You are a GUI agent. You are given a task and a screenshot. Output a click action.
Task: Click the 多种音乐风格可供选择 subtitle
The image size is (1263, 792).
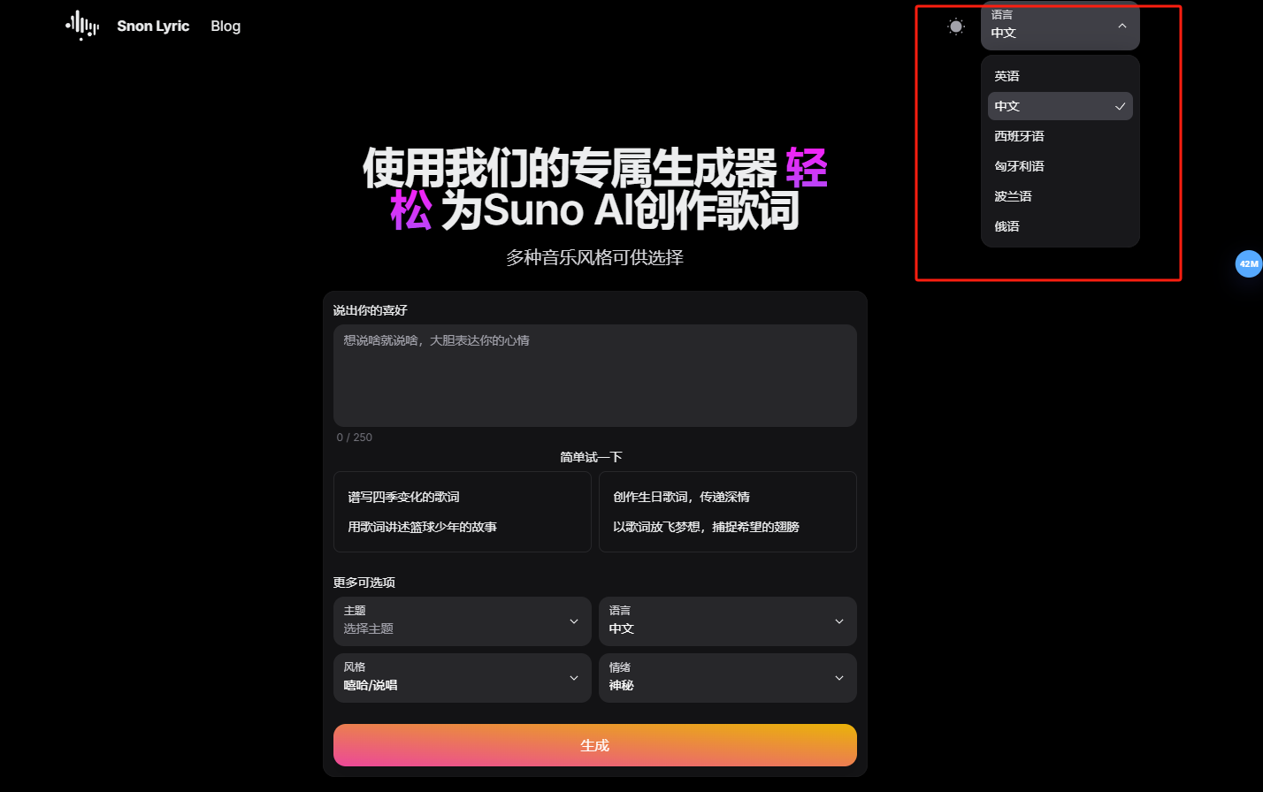(x=594, y=258)
